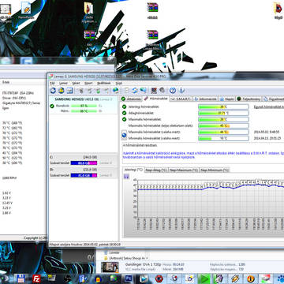Image resolution: width=284 pixels, height=284 pixels.
Task: Click the green play arrow taskbar icon
Action: (x=204, y=278)
